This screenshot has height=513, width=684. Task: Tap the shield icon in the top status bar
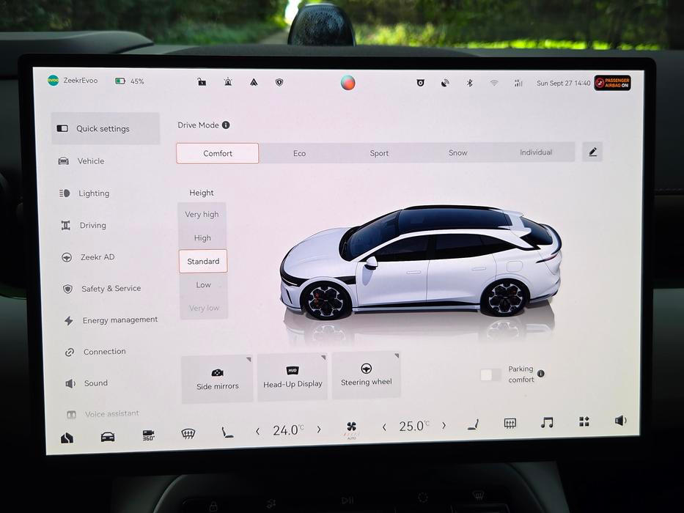coord(279,82)
